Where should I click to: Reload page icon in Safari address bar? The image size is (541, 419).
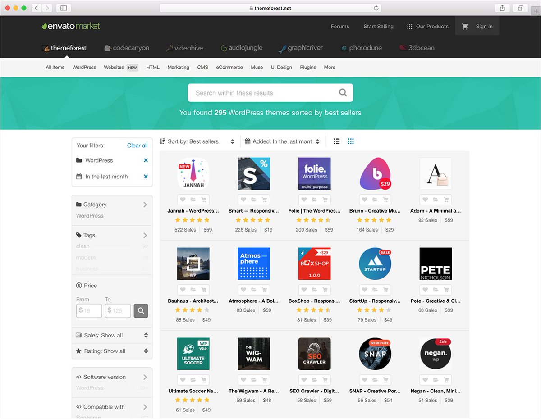click(376, 8)
